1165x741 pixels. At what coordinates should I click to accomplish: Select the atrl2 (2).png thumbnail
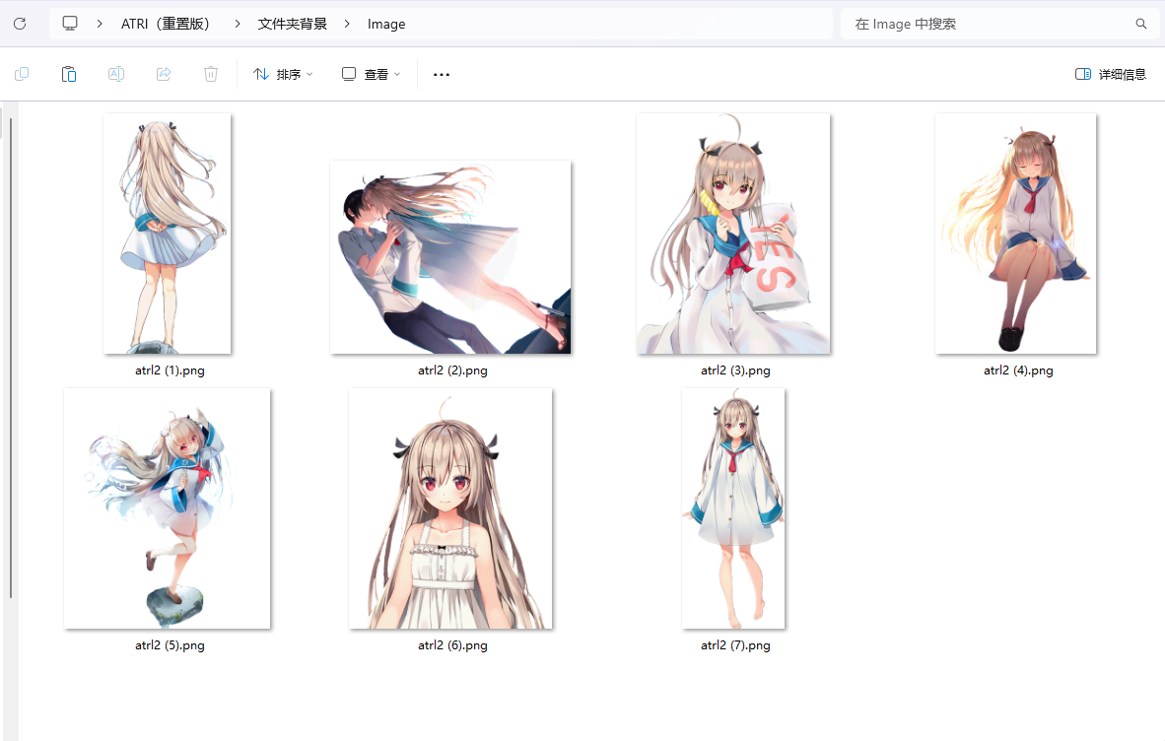click(x=450, y=258)
